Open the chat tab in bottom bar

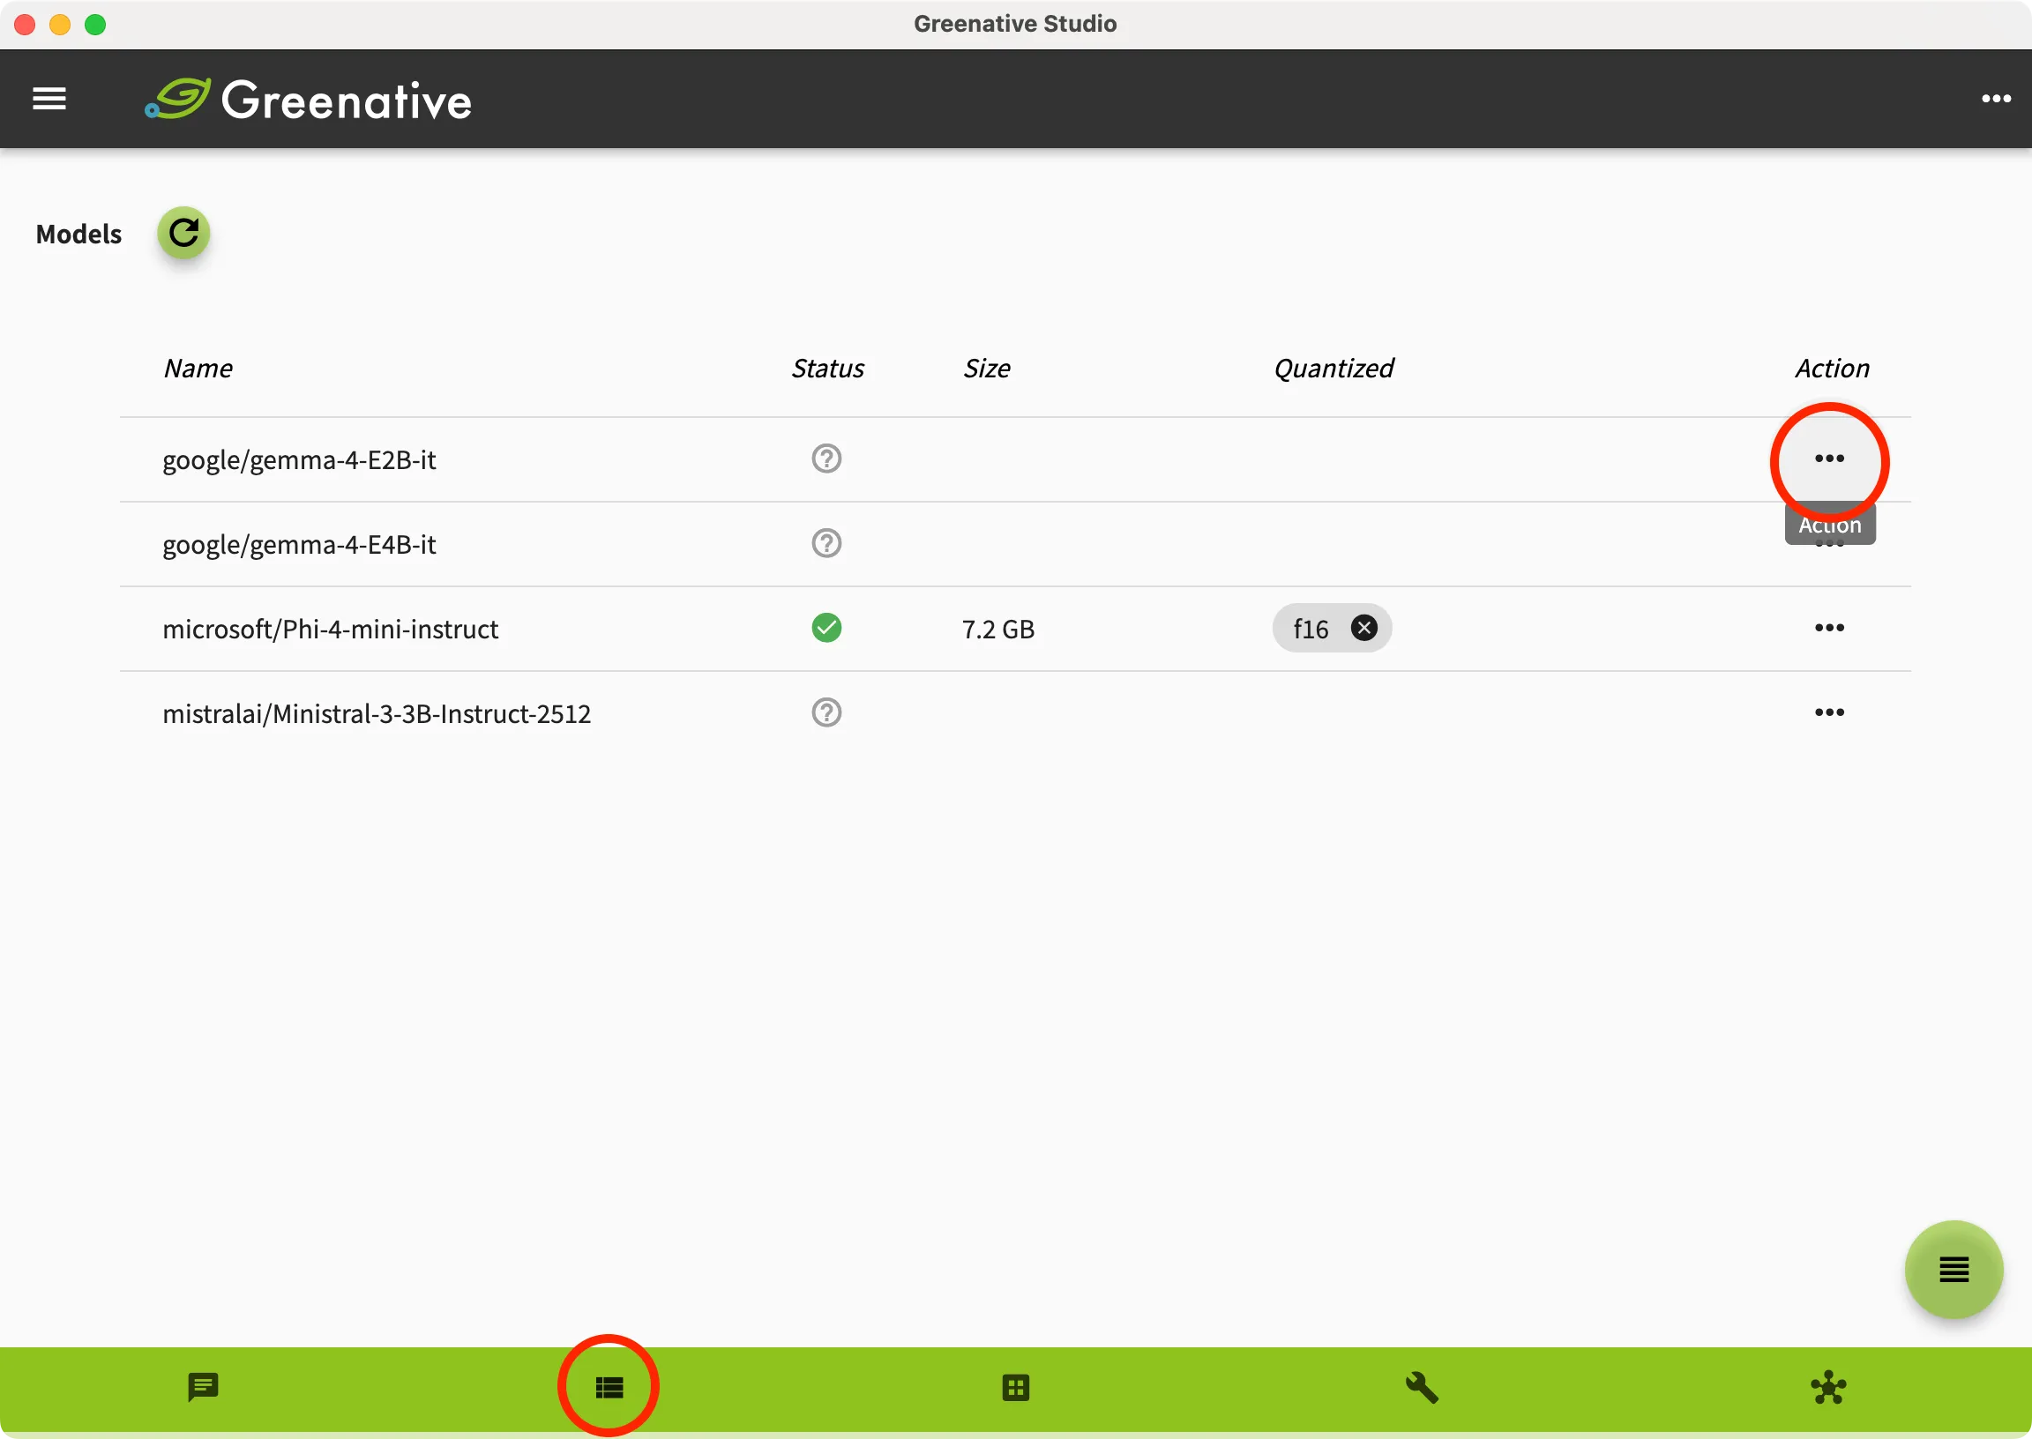coord(203,1388)
